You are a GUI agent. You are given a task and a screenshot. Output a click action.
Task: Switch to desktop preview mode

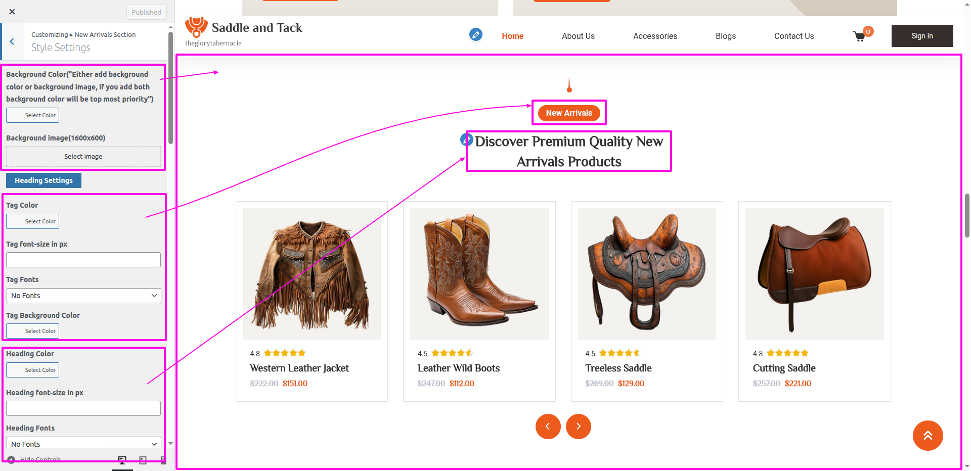pos(122,460)
